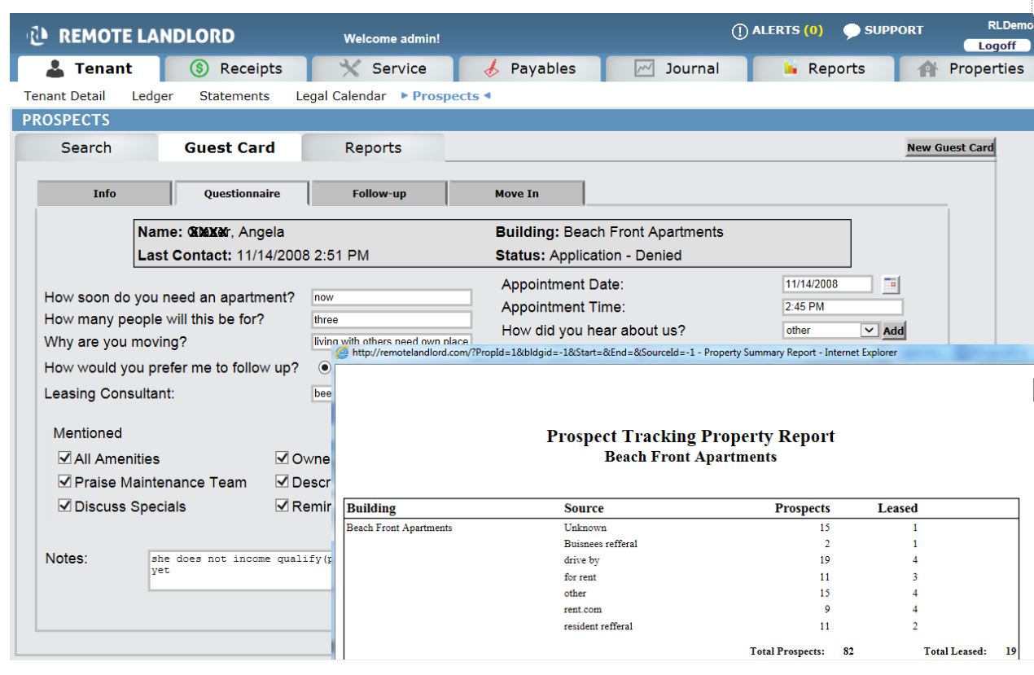1034x675 pixels.
Task: Open the Receipts tab
Action: (235, 69)
